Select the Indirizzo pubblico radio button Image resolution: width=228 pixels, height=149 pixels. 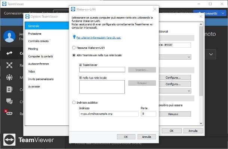74,102
